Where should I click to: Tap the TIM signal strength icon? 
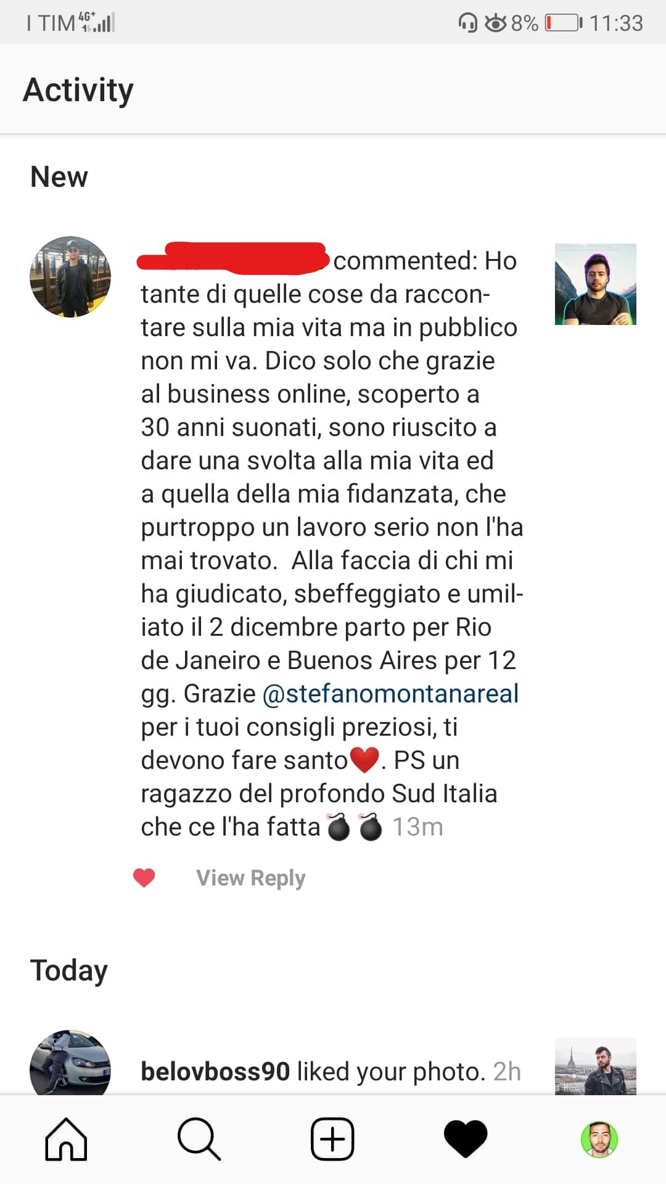click(97, 23)
